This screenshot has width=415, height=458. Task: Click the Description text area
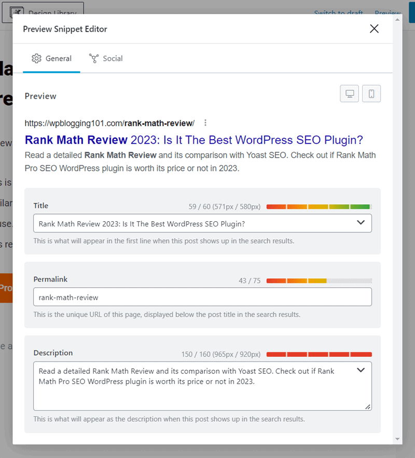coord(202,386)
